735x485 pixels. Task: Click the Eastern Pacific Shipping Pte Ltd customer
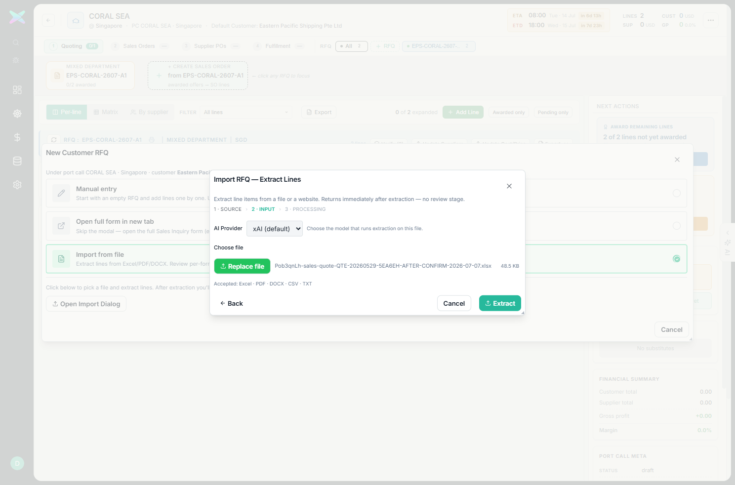300,26
